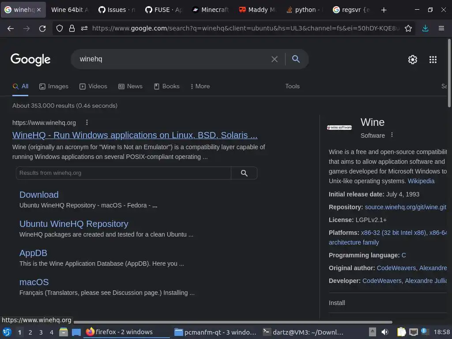Open the WineHQ main result link
Viewport: 452px width, 339px height.
(135, 135)
